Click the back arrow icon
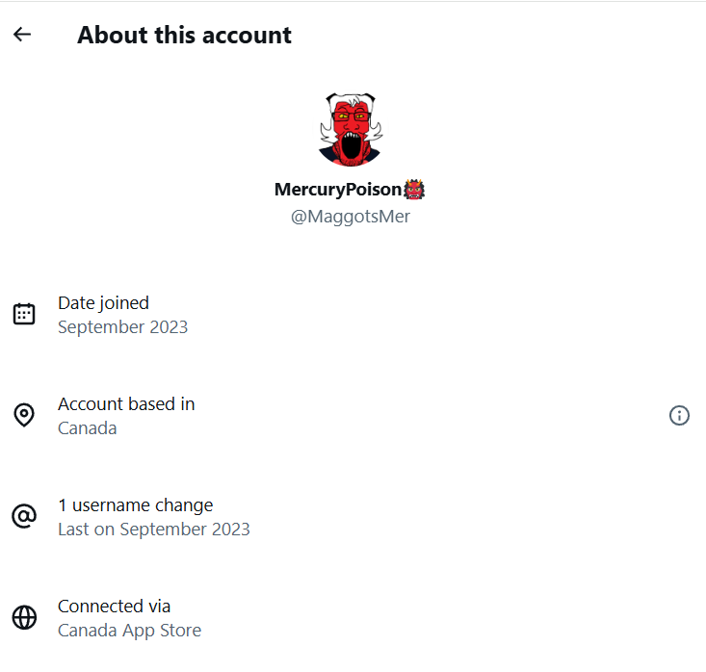This screenshot has height=672, width=706. click(22, 35)
